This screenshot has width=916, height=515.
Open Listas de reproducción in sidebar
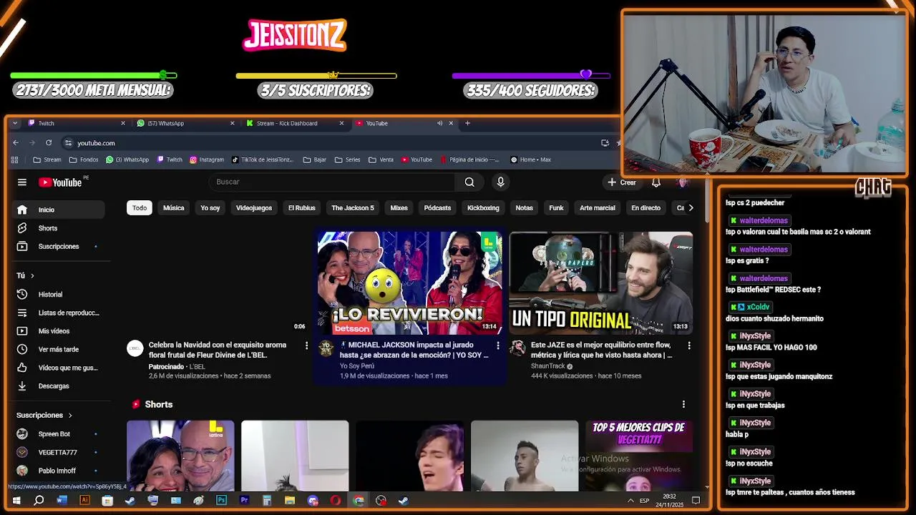[x=59, y=313]
